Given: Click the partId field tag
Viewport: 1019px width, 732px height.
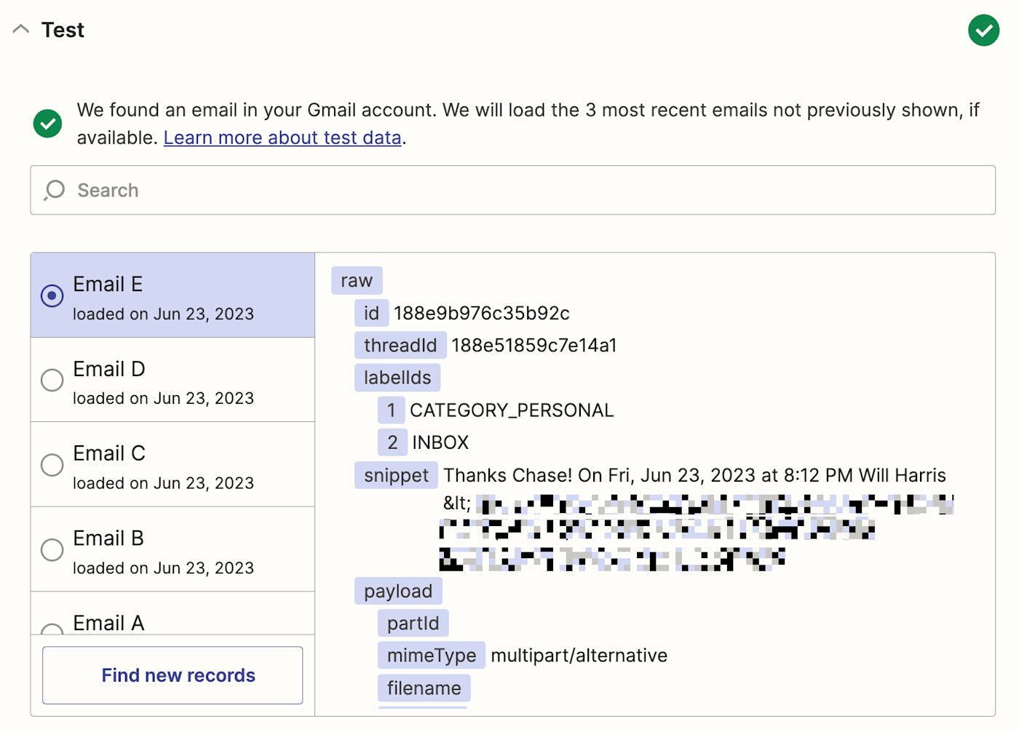Looking at the screenshot, I should [x=413, y=623].
